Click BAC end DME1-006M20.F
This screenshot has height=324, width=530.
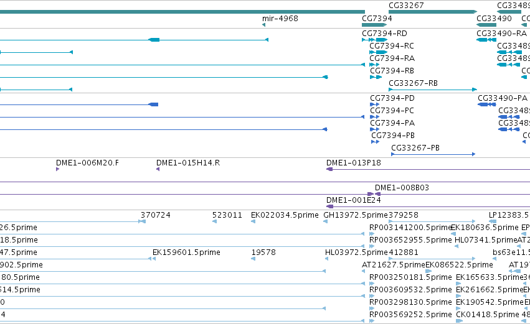(x=87, y=163)
